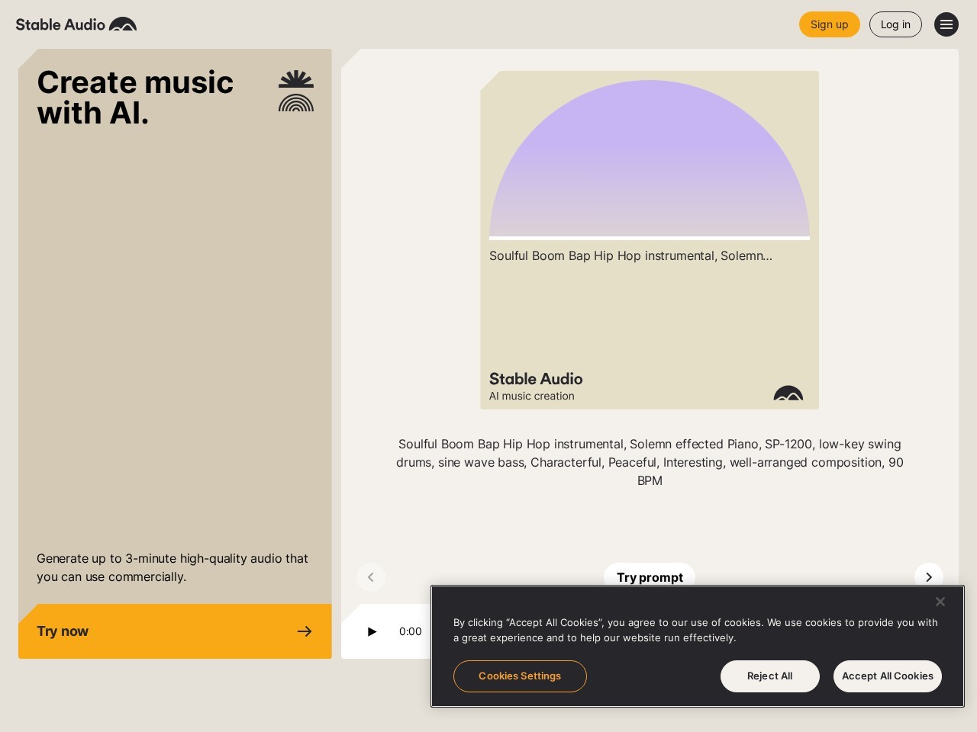The width and height of the screenshot is (977, 732).
Task: Accept all cookies
Action: point(887,676)
